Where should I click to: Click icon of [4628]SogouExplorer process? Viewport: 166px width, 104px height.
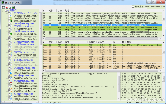pyautogui.click(x=11, y=96)
